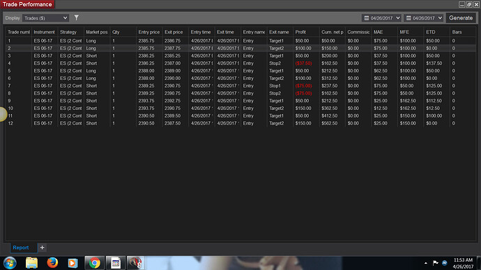Expand the start date 04/26/2017 dropdown
The image size is (481, 270).
coord(381,18)
